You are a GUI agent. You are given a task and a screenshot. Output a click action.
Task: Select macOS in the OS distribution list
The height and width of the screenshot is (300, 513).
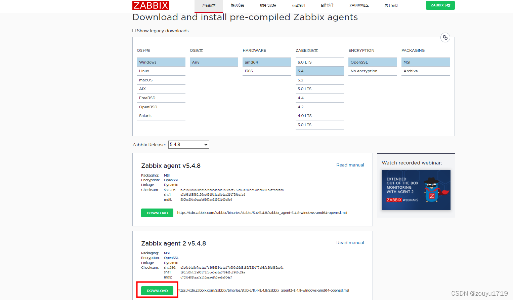(x=161, y=80)
